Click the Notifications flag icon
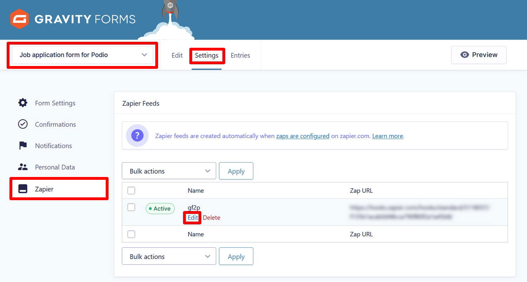 tap(23, 146)
